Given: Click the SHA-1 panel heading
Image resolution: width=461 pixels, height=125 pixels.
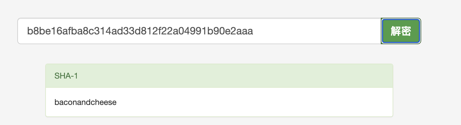Looking at the screenshot, I should 219,76.
